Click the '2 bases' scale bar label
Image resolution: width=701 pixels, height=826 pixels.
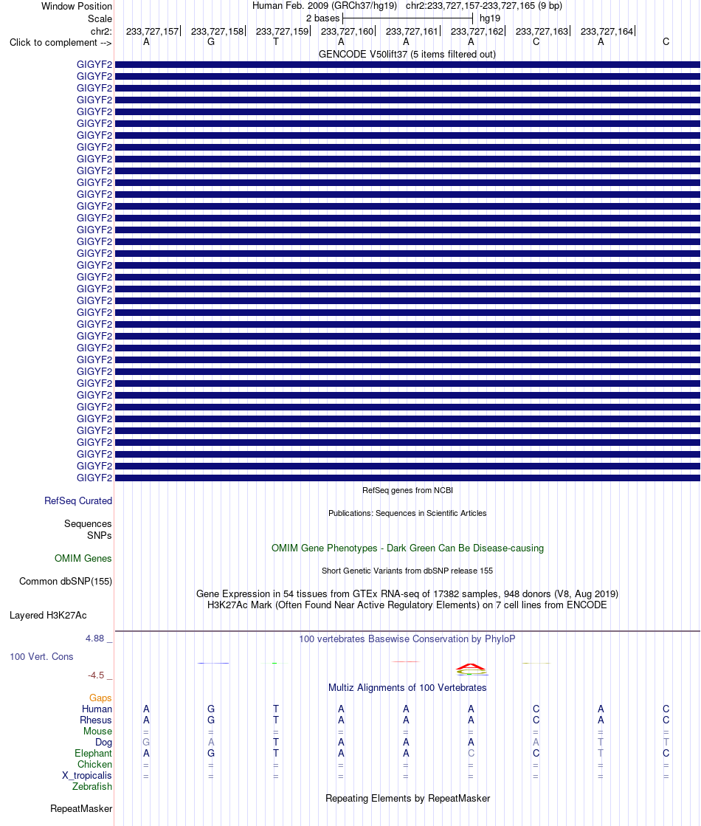click(323, 18)
